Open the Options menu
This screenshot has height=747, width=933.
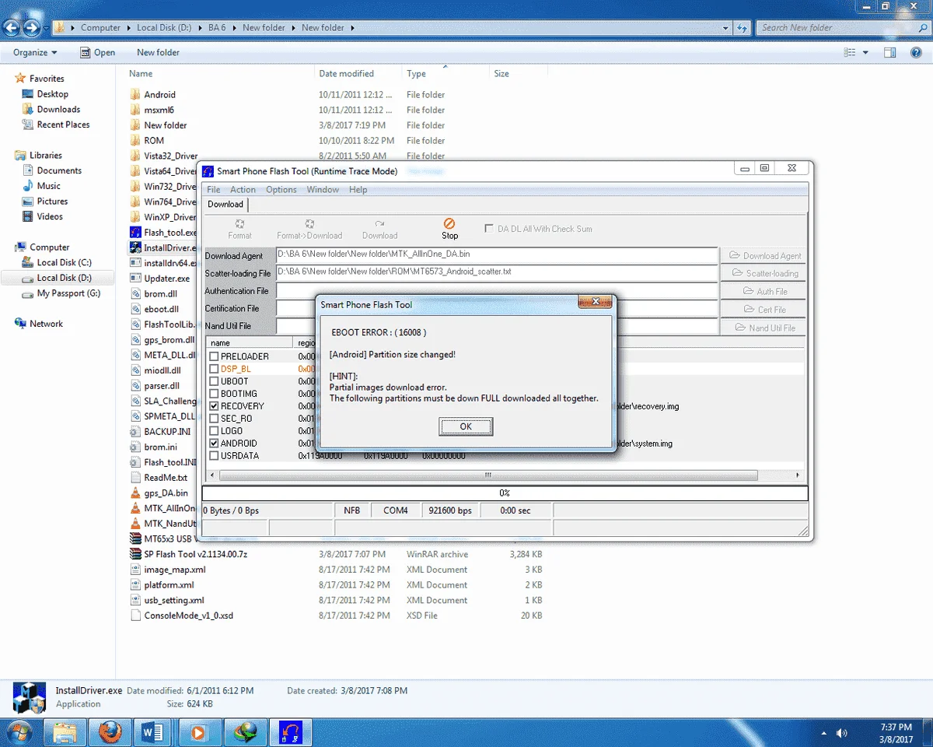[281, 190]
